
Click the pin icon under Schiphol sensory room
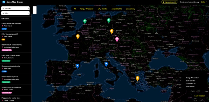click(x=2, y=79)
